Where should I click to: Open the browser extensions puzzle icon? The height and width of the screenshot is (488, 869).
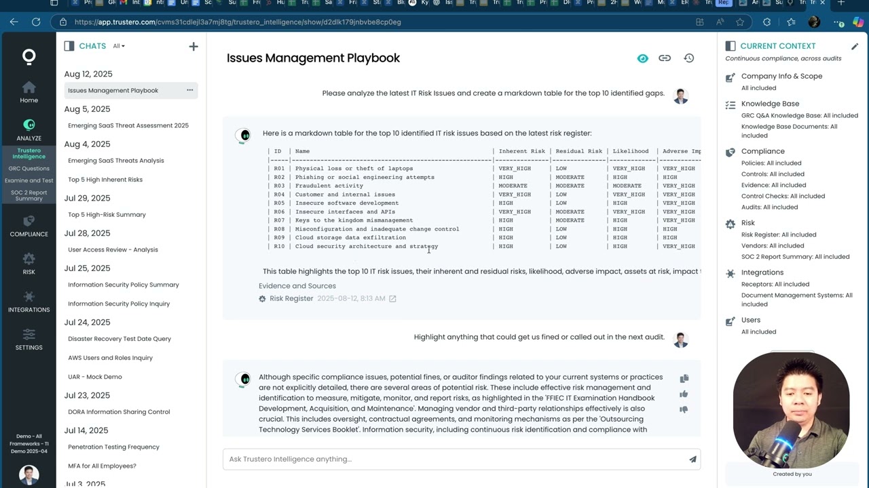[767, 22]
